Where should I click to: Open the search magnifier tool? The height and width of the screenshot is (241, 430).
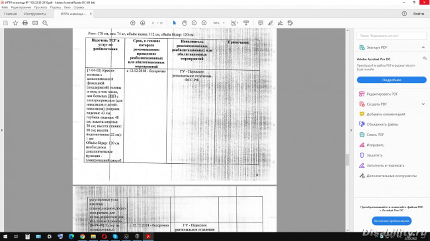point(45,23)
